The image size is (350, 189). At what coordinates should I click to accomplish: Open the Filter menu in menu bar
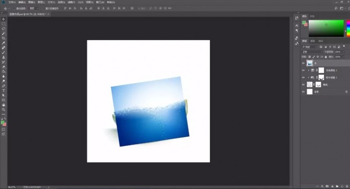pos(71,2)
